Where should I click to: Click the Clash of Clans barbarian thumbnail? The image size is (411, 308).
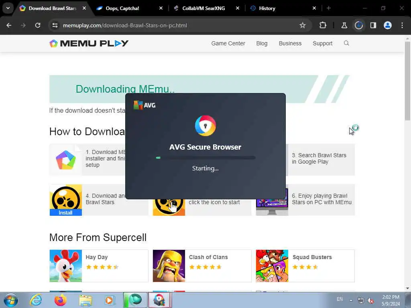click(169, 266)
